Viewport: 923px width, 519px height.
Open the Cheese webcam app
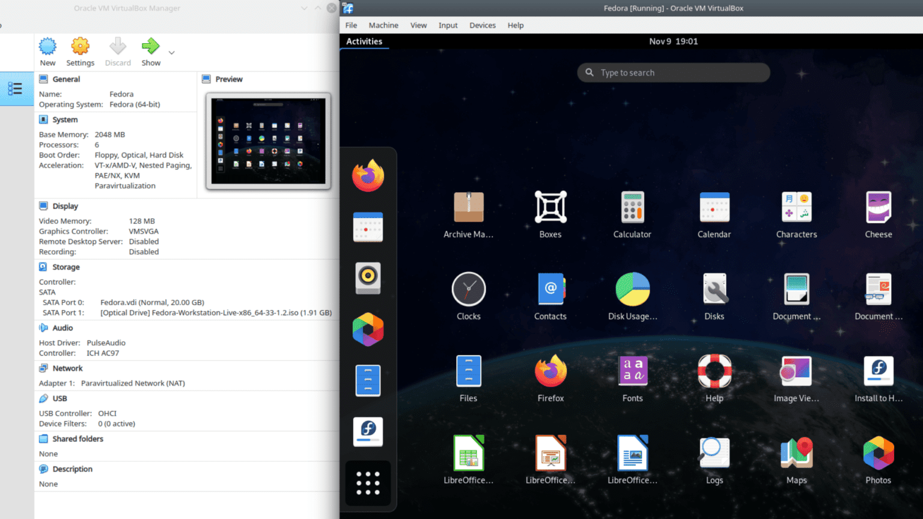(878, 207)
